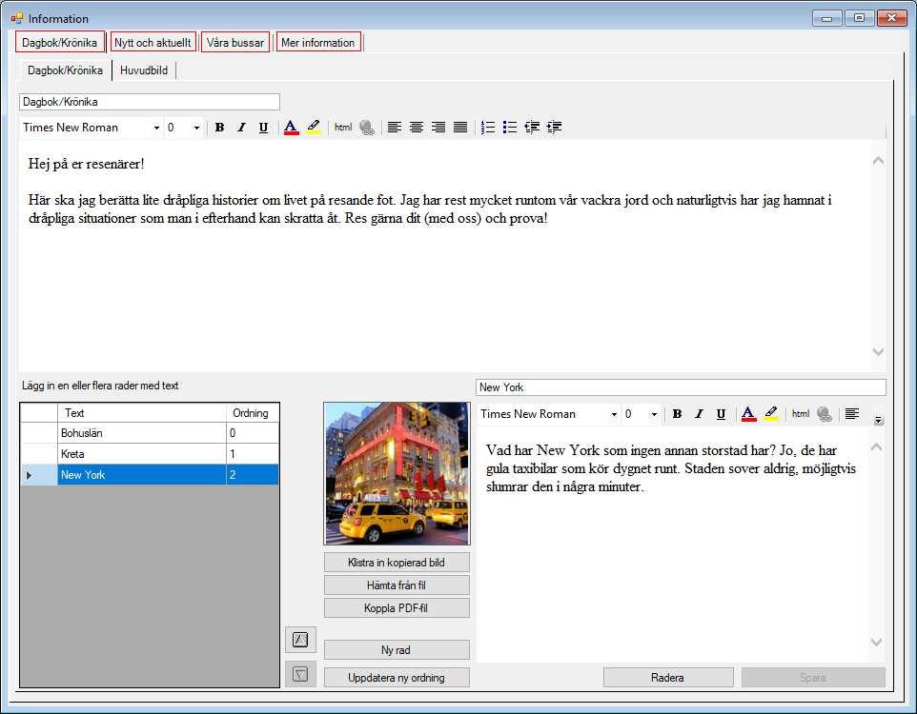Image resolution: width=917 pixels, height=714 pixels.
Task: Insert bulleted list in the upper editor
Action: [x=510, y=128]
